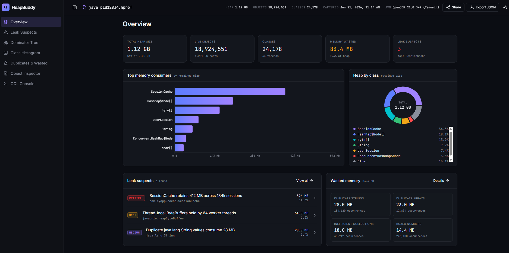Click the Dominator Tree icon
The image size is (509, 253).
(x=6, y=43)
